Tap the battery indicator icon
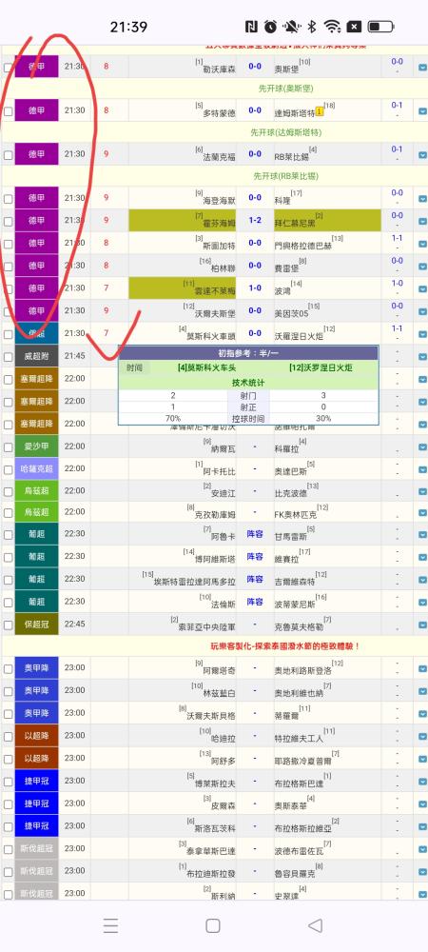 point(381,27)
